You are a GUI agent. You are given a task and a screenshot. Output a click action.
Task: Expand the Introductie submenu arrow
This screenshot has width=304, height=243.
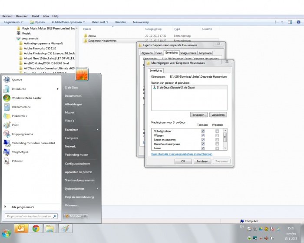pyautogui.click(x=58, y=89)
